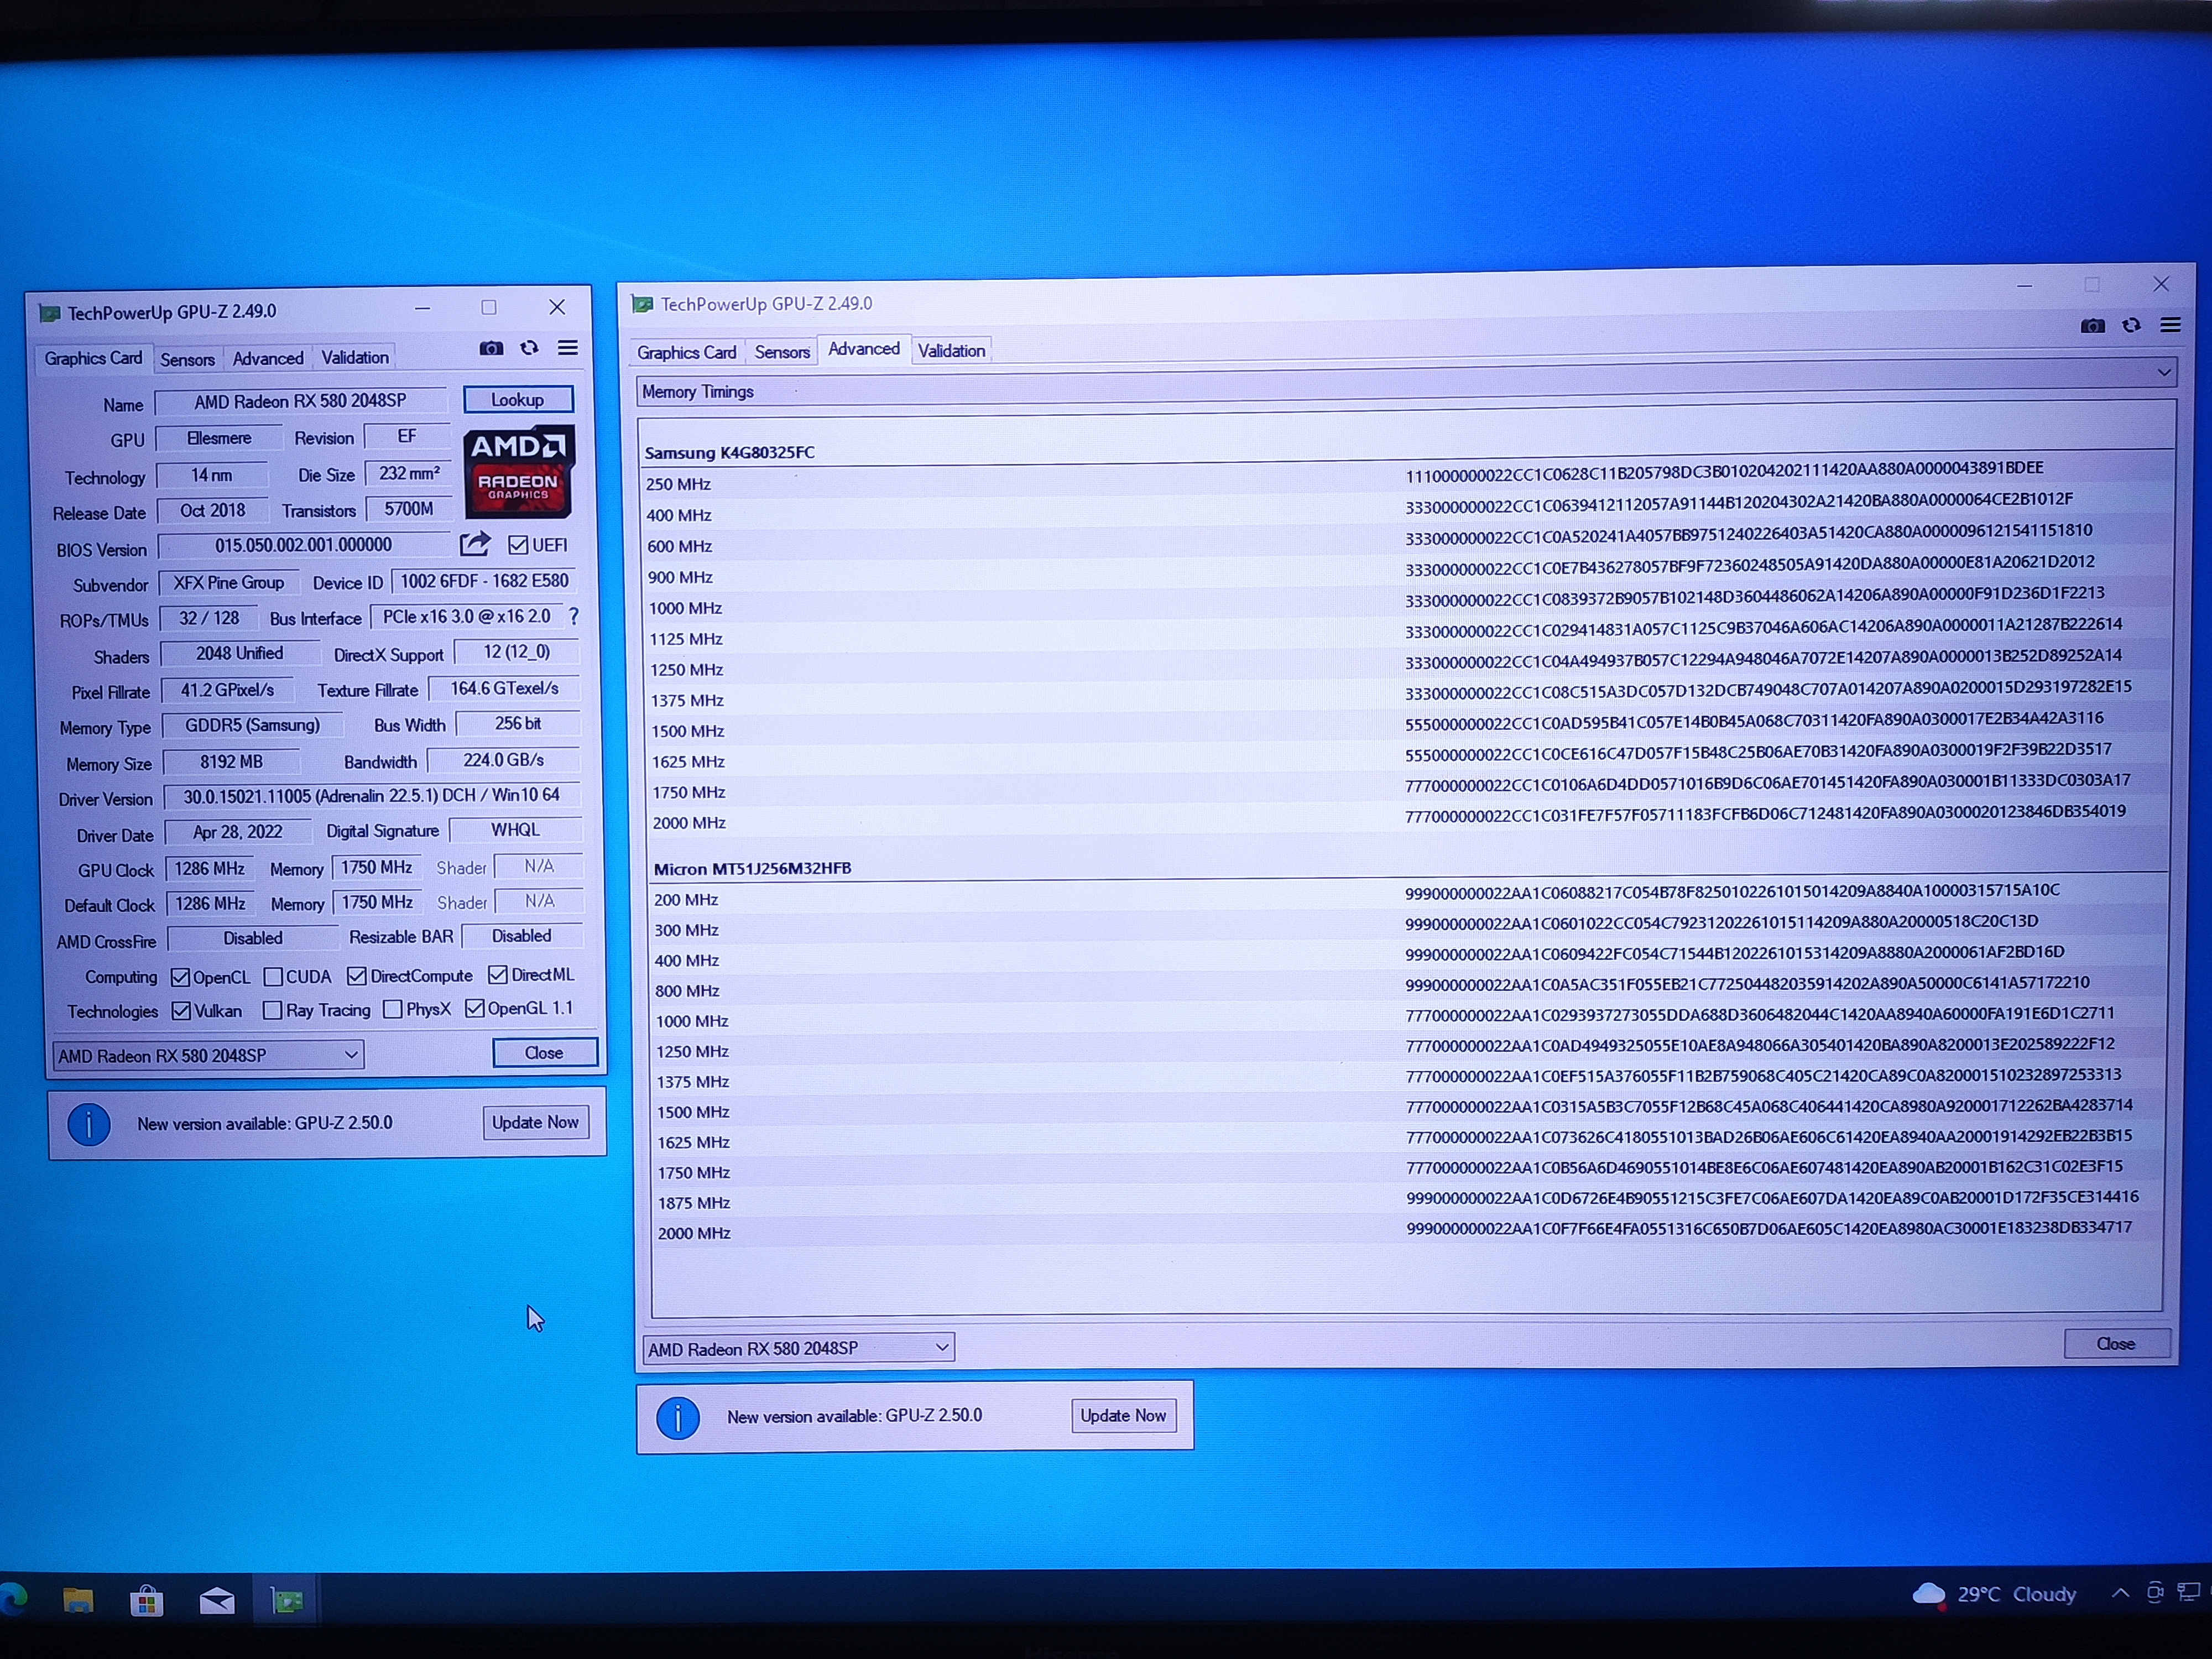
Task: Open Microsoft Edge from the taskbar
Action: 13,1600
